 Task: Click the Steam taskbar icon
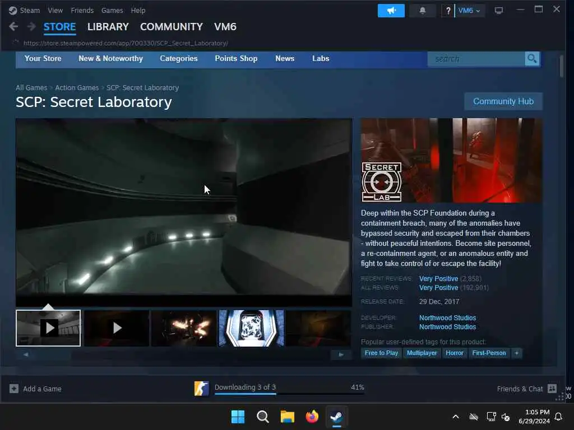[x=336, y=417]
